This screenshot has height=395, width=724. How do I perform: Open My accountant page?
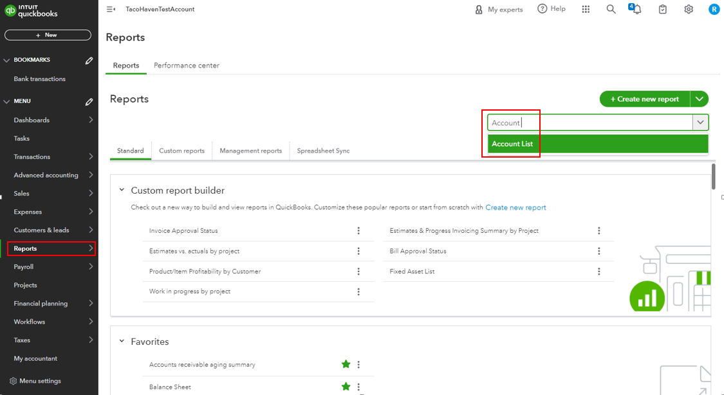click(35, 358)
